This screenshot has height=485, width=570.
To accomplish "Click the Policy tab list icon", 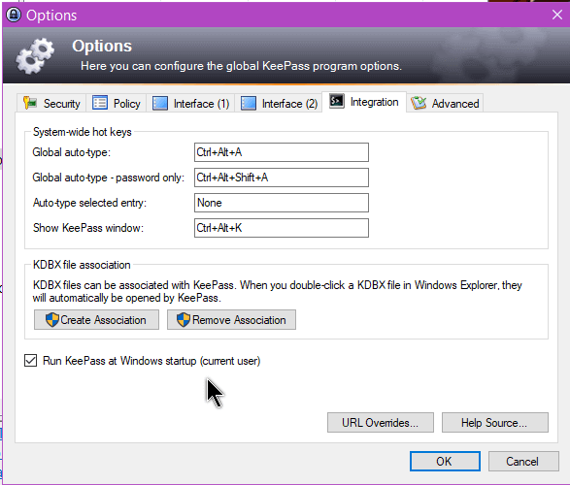I will click(x=100, y=103).
